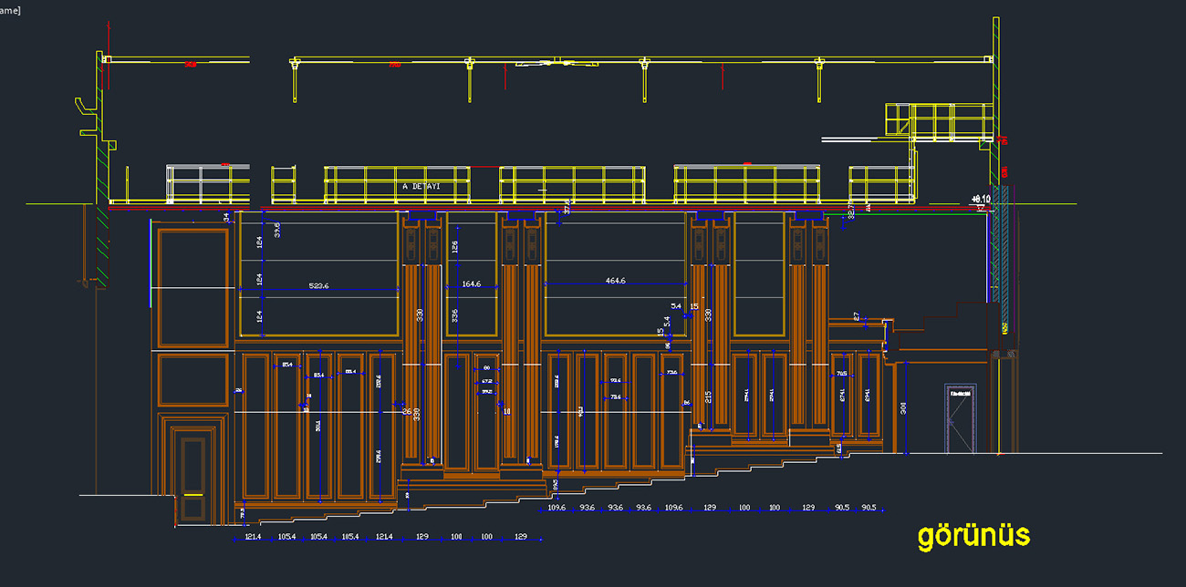
Task: Select the 32.7 vertical dimension text
Action: (x=850, y=211)
